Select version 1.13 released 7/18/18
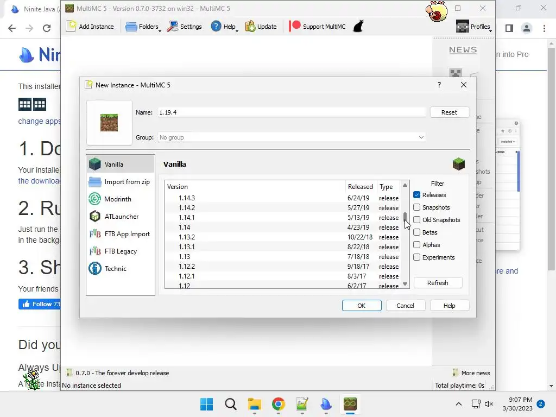Viewport: 556px width, 417px height. click(x=283, y=256)
